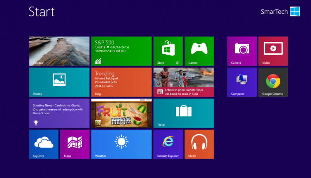Launch the Store tile

coord(168,51)
